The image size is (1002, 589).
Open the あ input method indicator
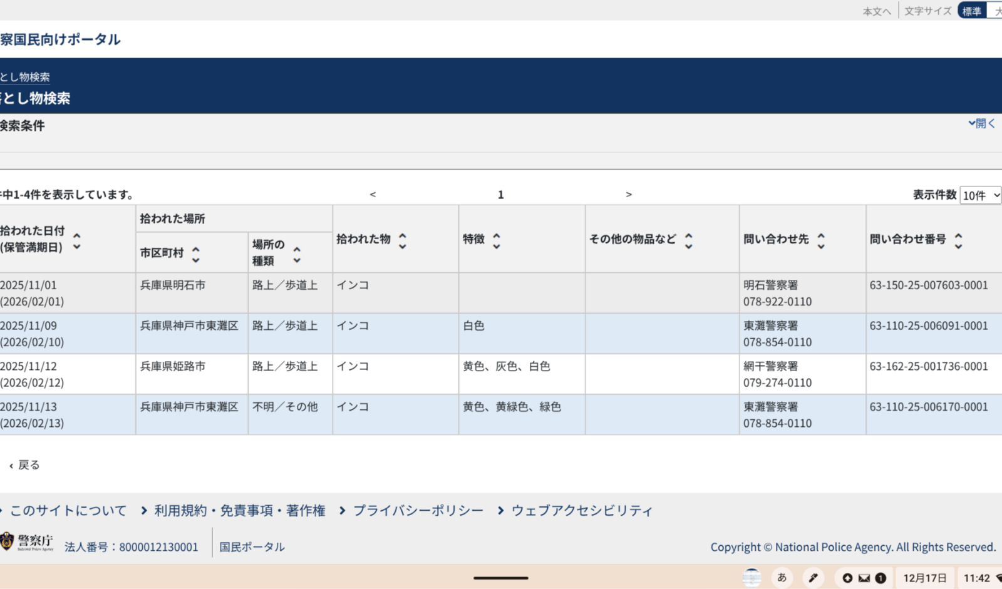point(782,578)
